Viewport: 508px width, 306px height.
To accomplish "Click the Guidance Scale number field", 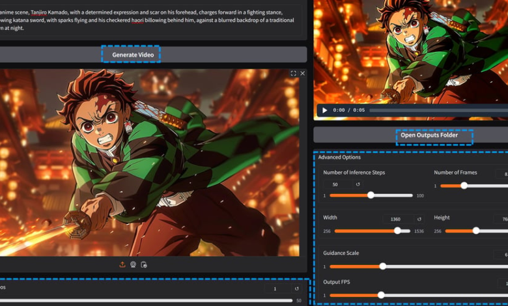I will pyautogui.click(x=501, y=255).
